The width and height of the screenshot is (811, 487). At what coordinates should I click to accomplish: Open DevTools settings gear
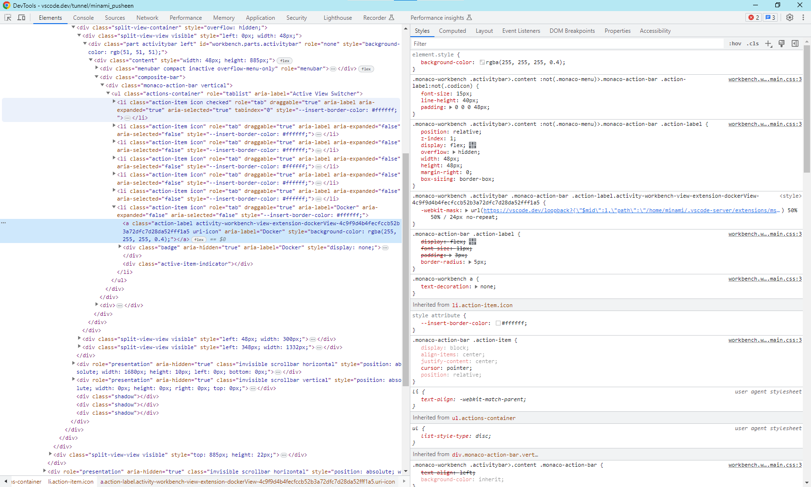coord(790,17)
